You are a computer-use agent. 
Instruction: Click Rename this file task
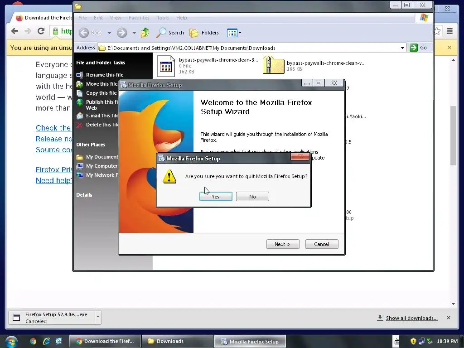pos(100,75)
